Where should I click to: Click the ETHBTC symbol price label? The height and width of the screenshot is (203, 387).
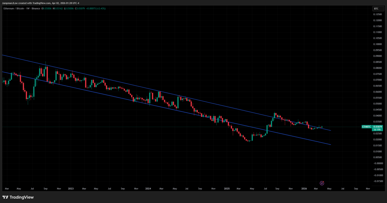366,127
